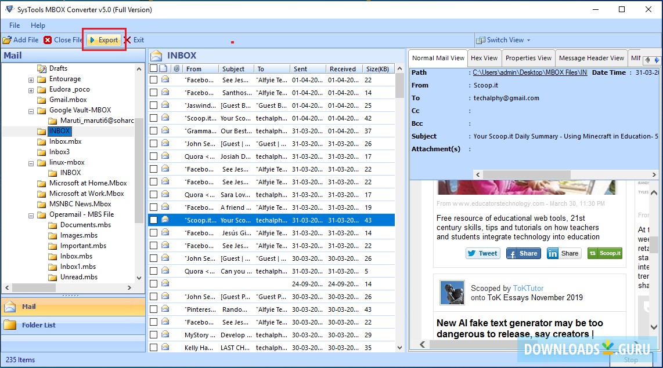Expand the Entourage folder tree node
Image resolution: width=663 pixels, height=368 pixels.
click(x=31, y=79)
